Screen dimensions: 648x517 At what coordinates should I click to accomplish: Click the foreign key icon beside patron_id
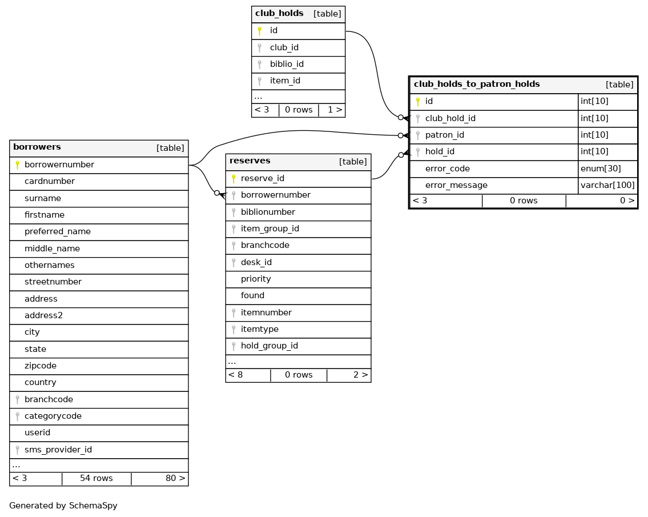coord(418,135)
